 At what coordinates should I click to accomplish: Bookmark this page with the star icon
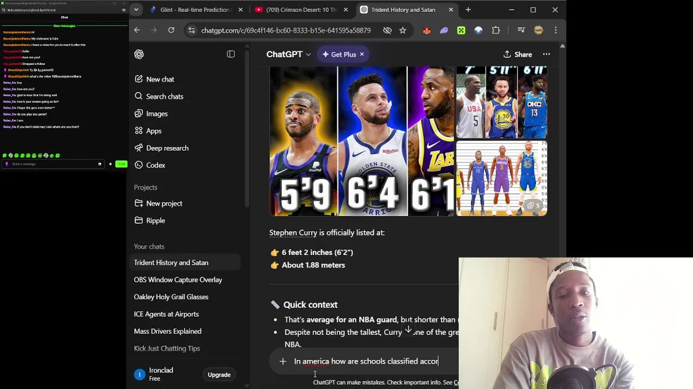(x=402, y=30)
